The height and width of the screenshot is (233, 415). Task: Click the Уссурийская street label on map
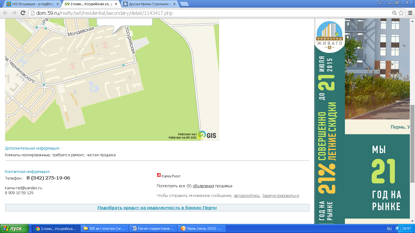click(x=130, y=40)
